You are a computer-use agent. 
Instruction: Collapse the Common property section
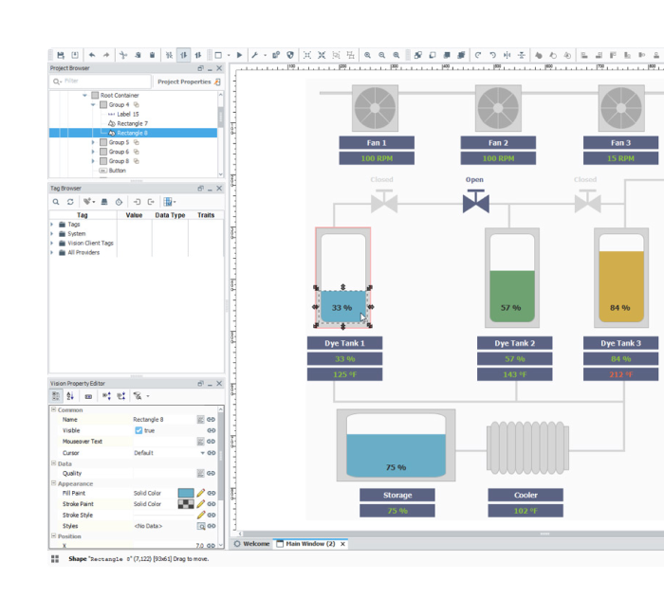[53, 409]
